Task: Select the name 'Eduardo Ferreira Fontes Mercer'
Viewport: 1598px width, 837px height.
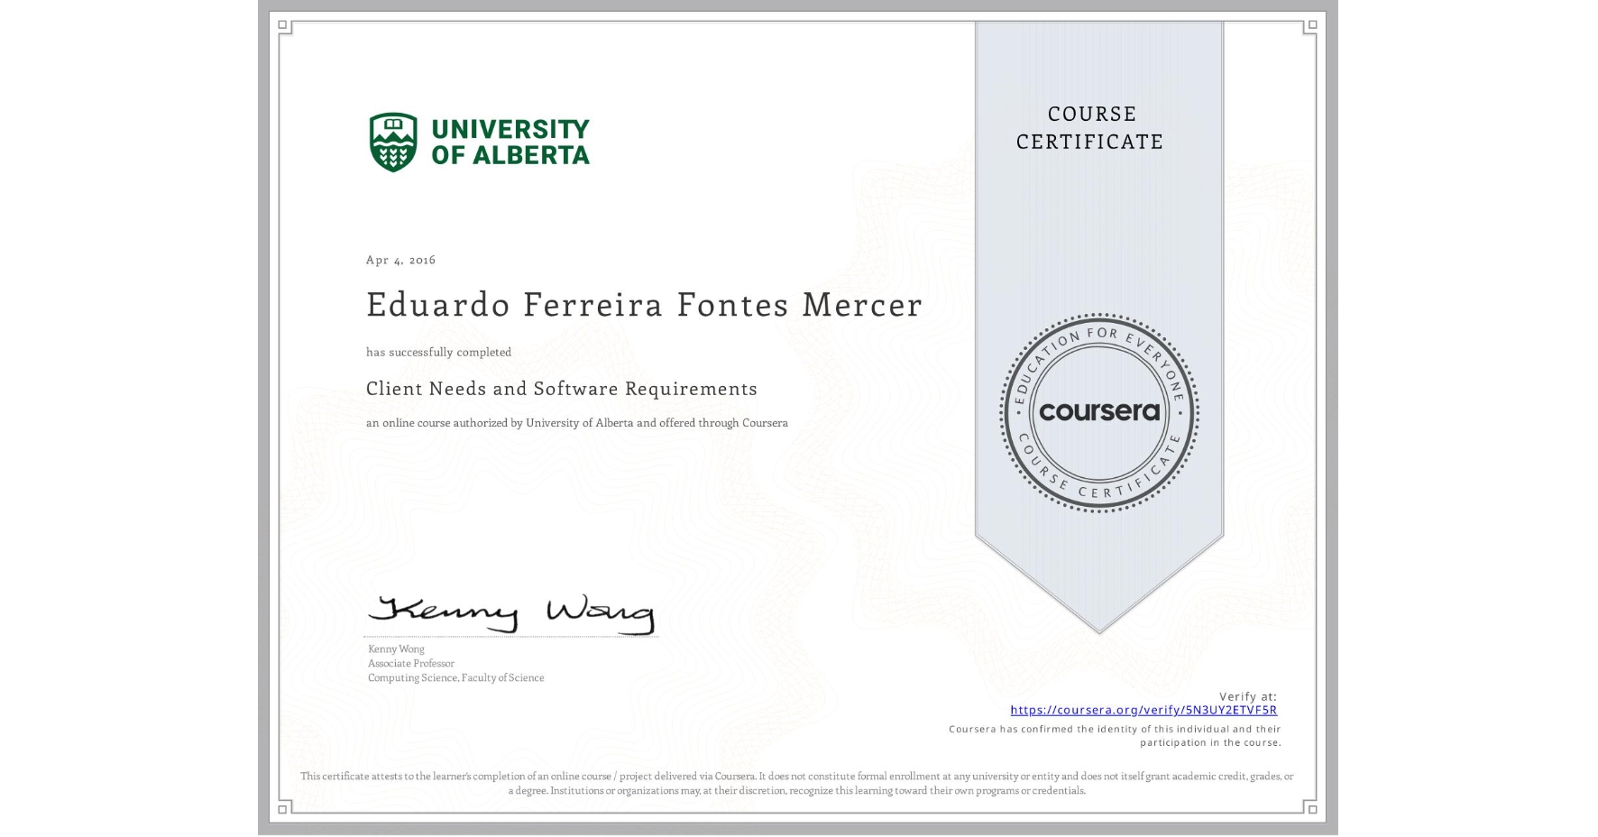Action: coord(644,305)
